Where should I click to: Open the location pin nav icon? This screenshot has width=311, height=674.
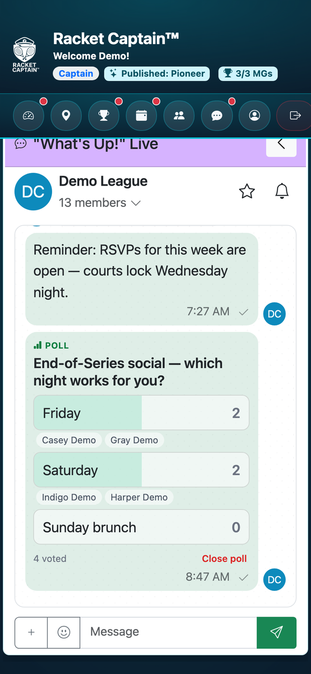tap(66, 115)
